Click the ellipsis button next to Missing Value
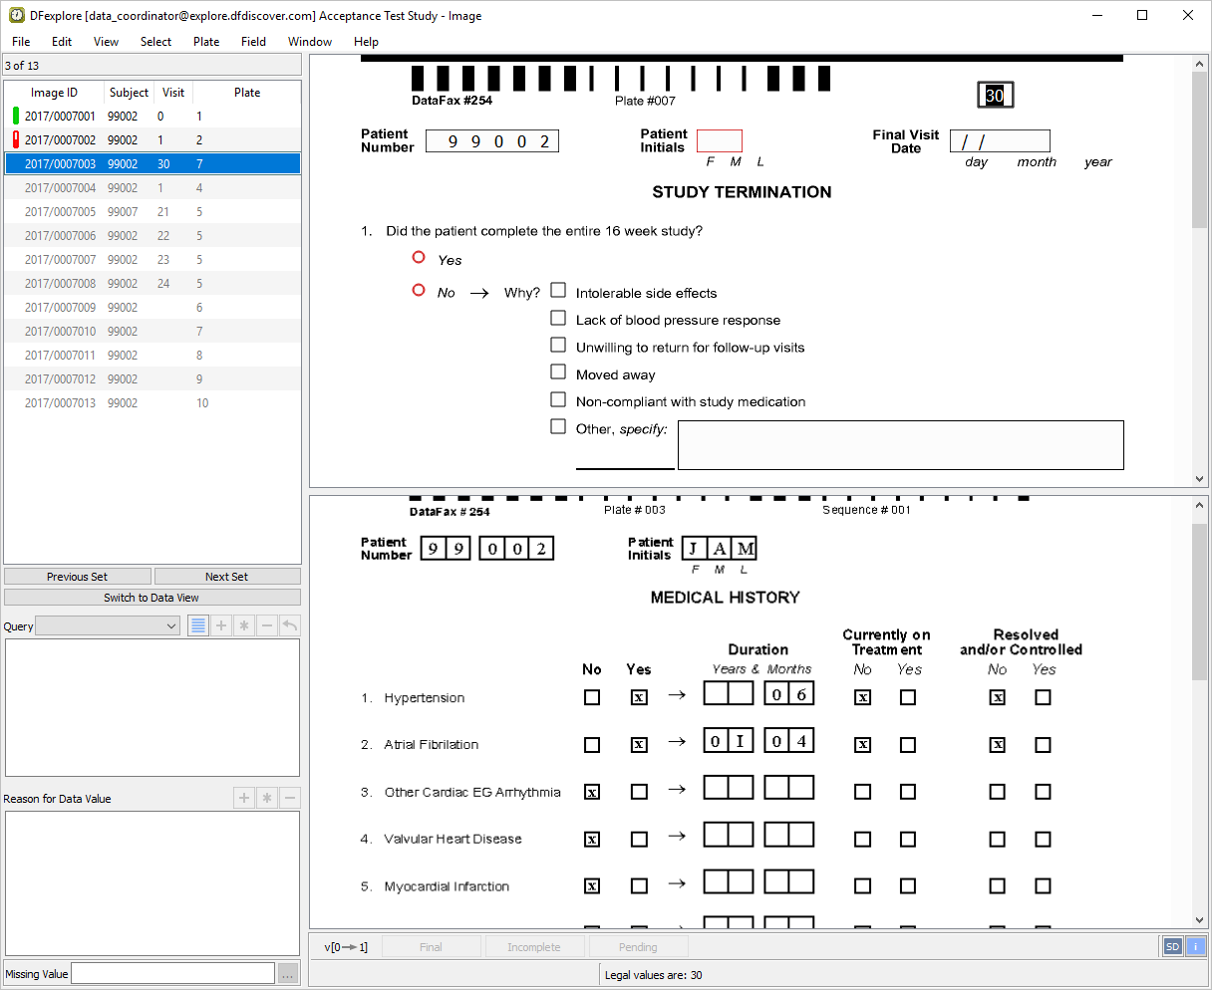This screenshot has height=990, width=1212. click(288, 973)
